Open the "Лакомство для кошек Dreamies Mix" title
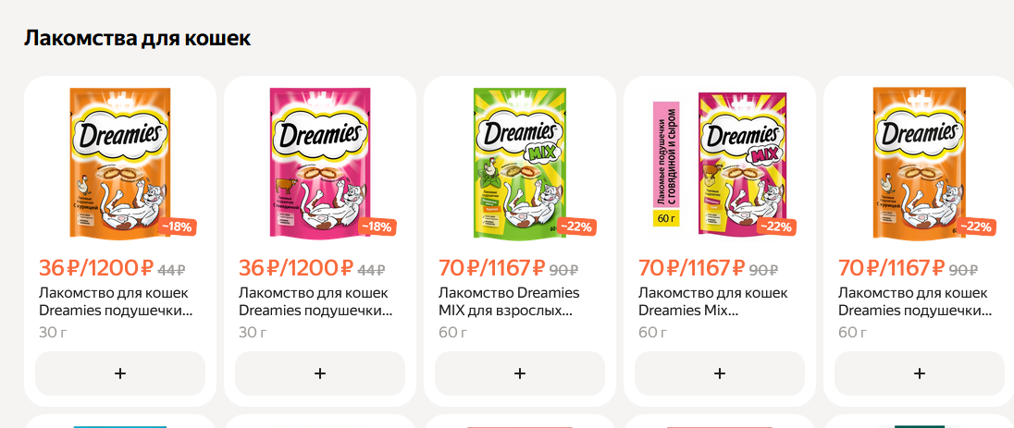This screenshot has width=1014, height=428. coord(713,301)
